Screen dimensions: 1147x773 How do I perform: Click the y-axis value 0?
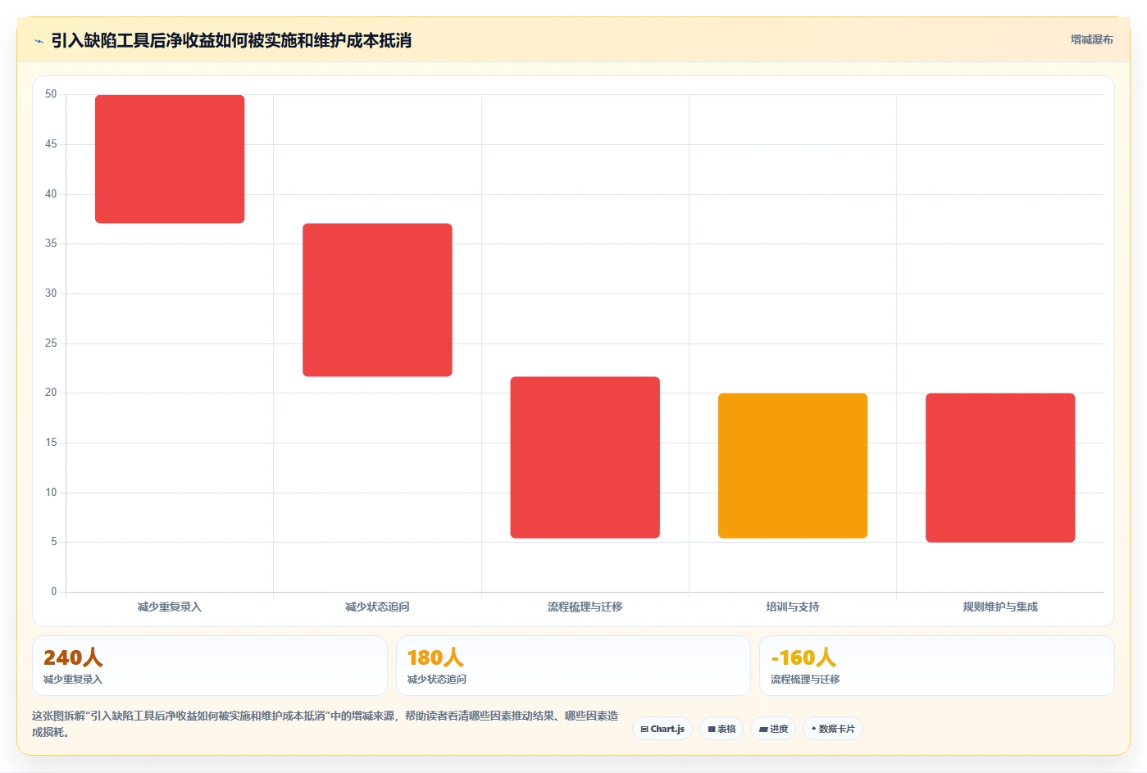pyautogui.click(x=54, y=591)
